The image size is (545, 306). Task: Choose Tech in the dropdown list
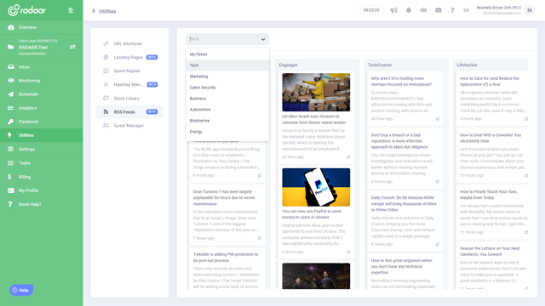tap(227, 65)
